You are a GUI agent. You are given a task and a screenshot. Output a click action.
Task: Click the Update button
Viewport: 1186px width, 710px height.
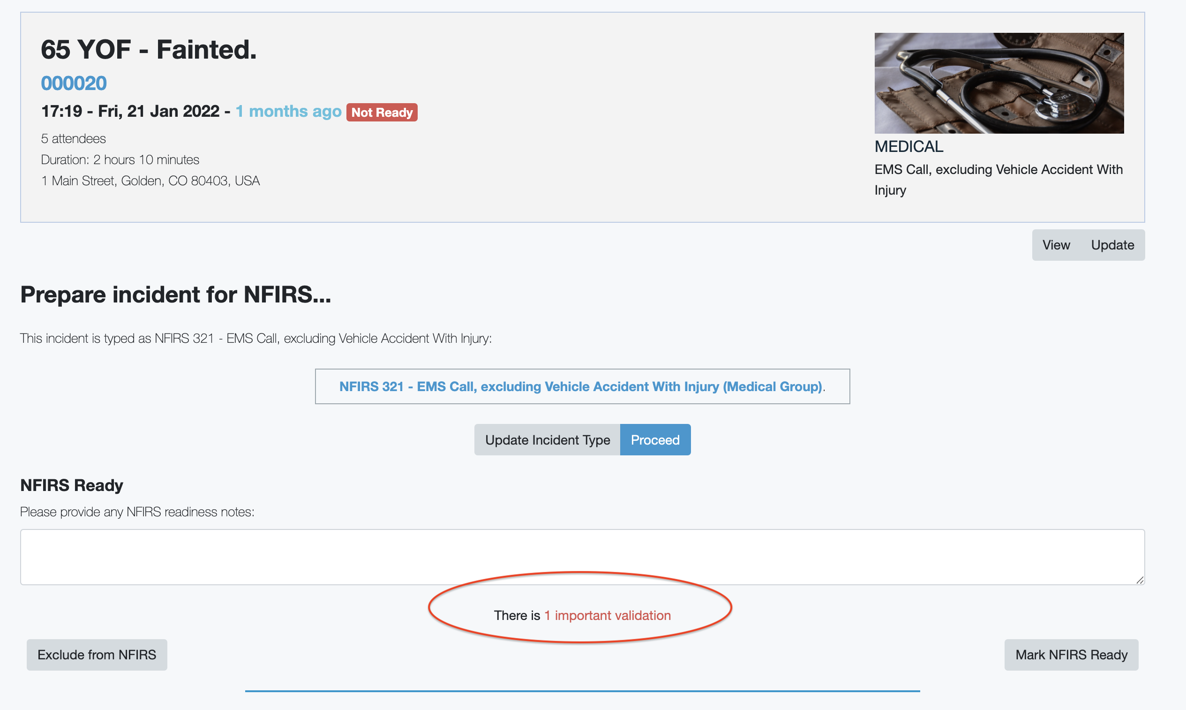coord(1112,245)
